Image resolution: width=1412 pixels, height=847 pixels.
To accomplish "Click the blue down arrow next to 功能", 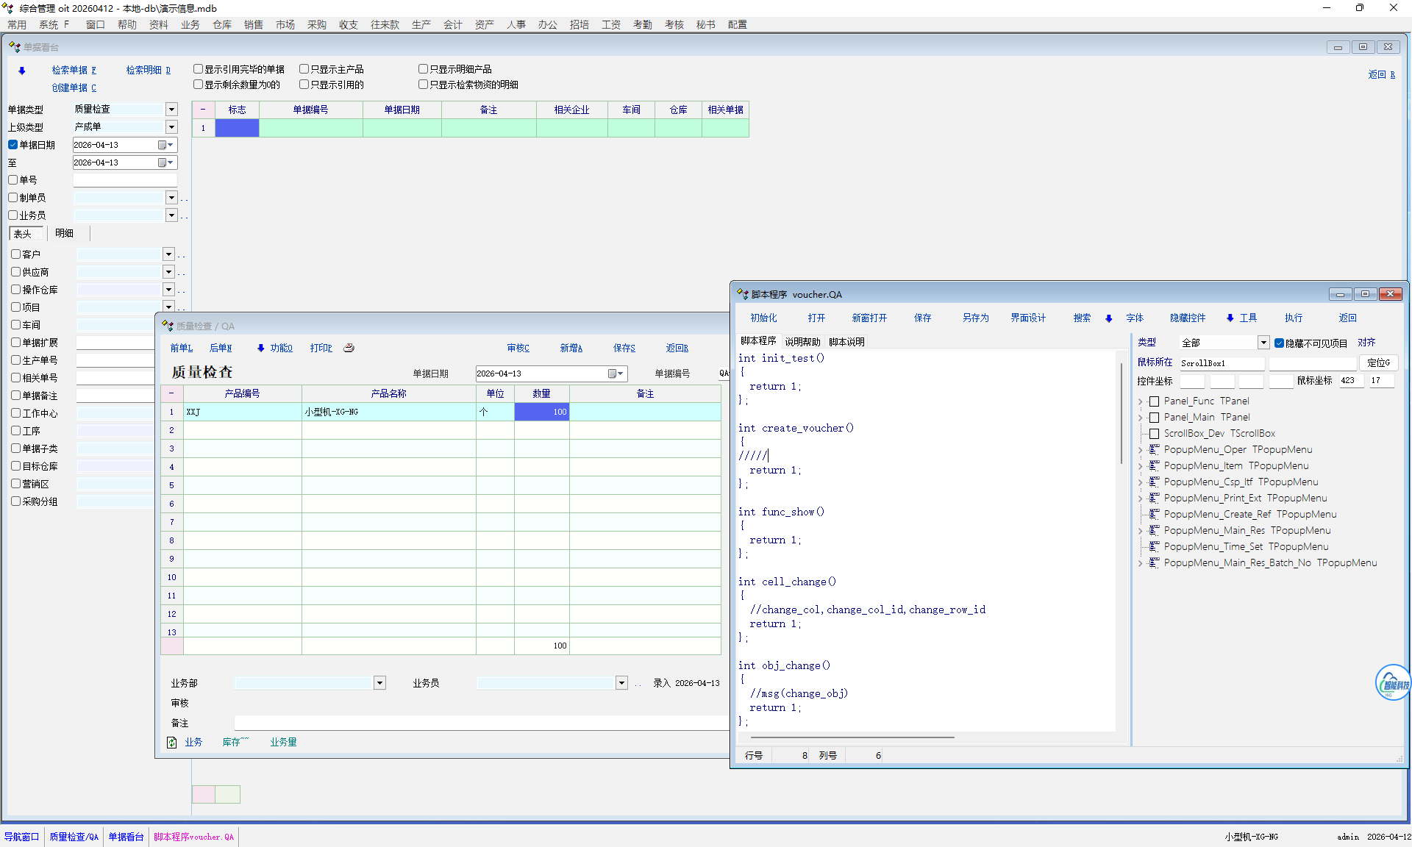I will click(260, 348).
